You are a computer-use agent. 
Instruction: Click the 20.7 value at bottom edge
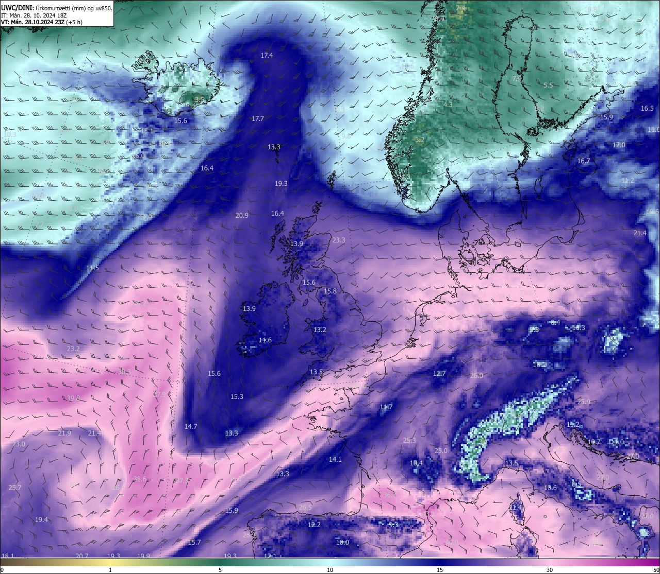82,555
